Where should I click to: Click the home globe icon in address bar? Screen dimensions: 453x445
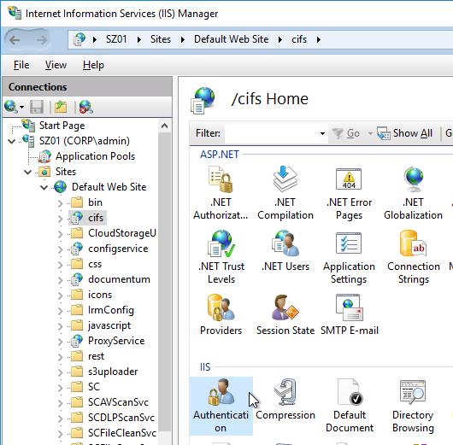pyautogui.click(x=79, y=39)
